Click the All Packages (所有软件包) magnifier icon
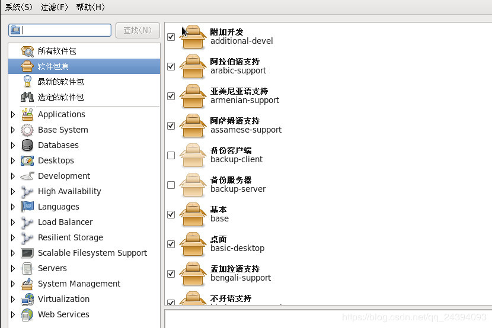The width and height of the screenshot is (492, 328). coord(27,51)
